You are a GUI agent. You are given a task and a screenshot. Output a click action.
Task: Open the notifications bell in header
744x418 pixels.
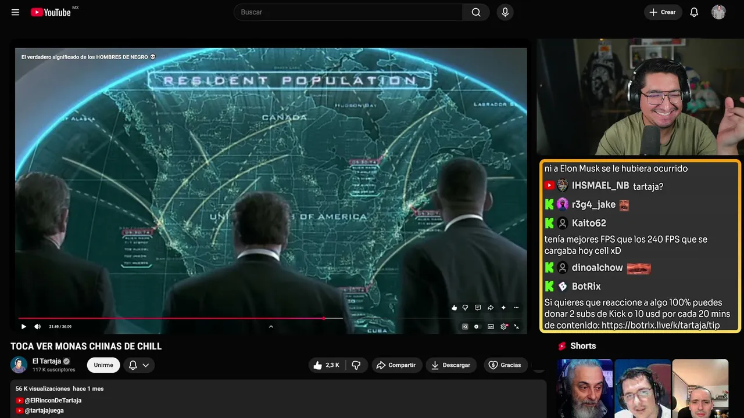pos(694,12)
